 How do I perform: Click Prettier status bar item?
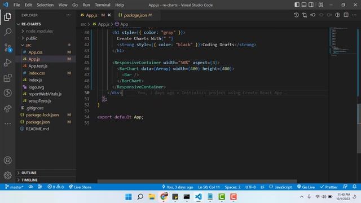[329, 187]
